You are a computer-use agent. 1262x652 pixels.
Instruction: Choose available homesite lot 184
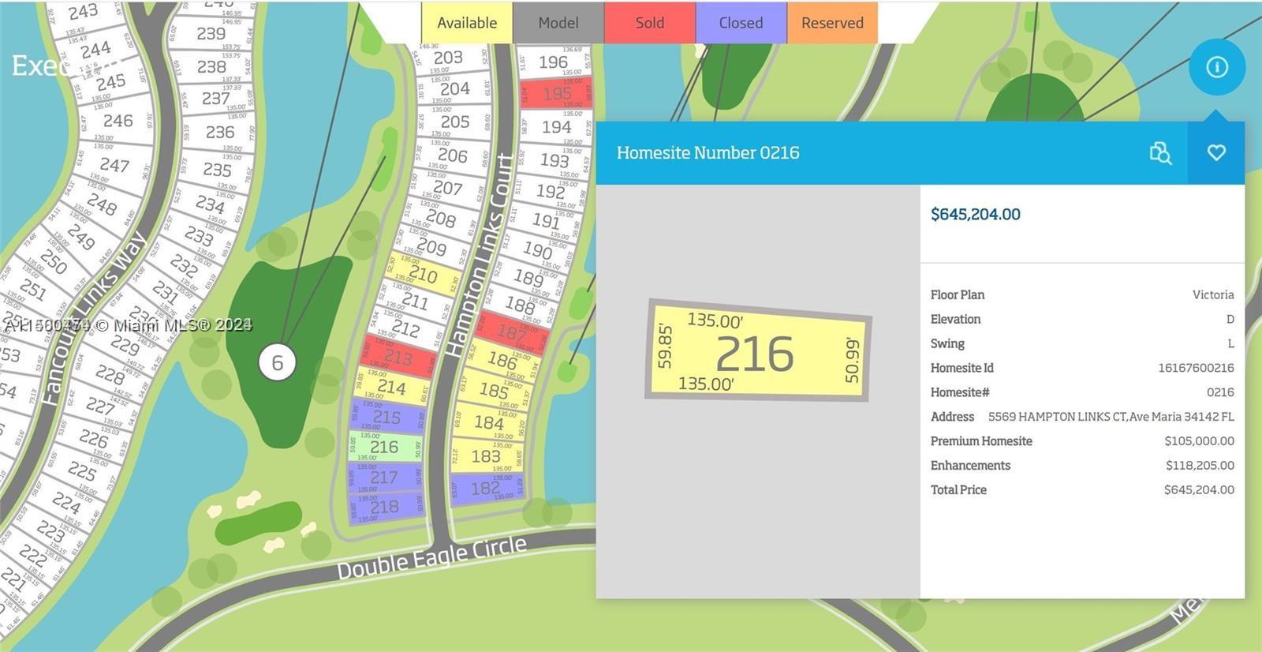[489, 422]
